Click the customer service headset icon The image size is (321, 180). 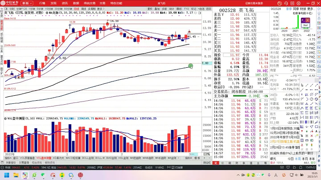(x=286, y=3)
